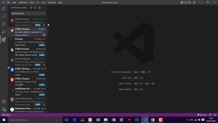
Task: Toggle bottom panel layout icon
Action: point(186,2)
